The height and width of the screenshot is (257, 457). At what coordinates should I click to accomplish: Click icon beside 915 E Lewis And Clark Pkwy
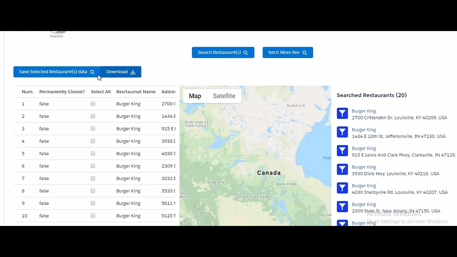coord(342,151)
